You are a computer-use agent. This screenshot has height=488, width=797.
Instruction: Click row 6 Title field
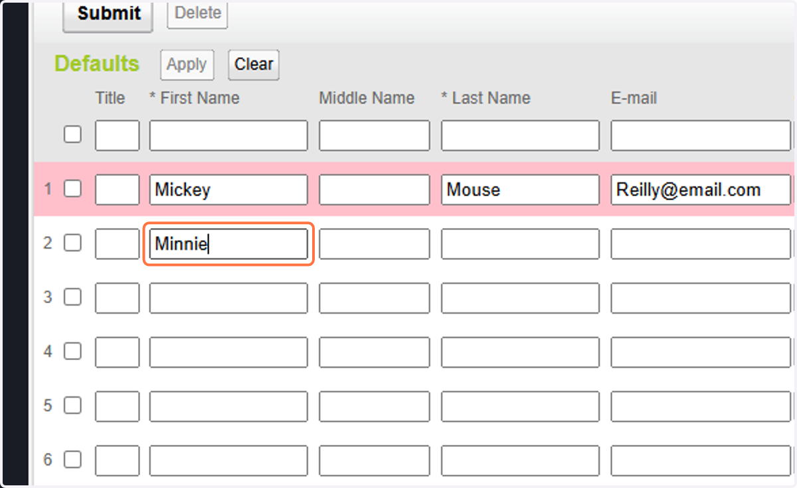pyautogui.click(x=118, y=461)
